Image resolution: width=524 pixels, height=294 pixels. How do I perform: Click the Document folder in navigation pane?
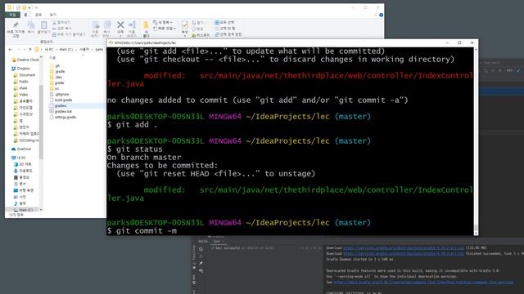tap(27, 75)
